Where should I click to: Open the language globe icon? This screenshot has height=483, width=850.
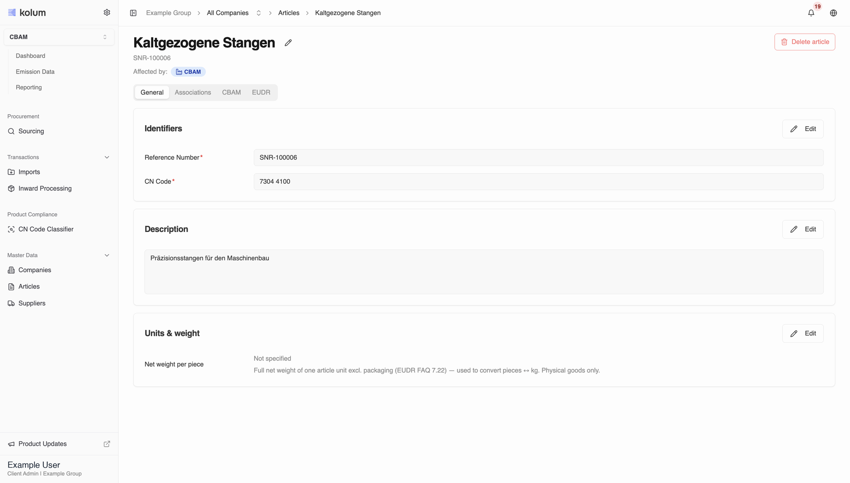point(833,13)
